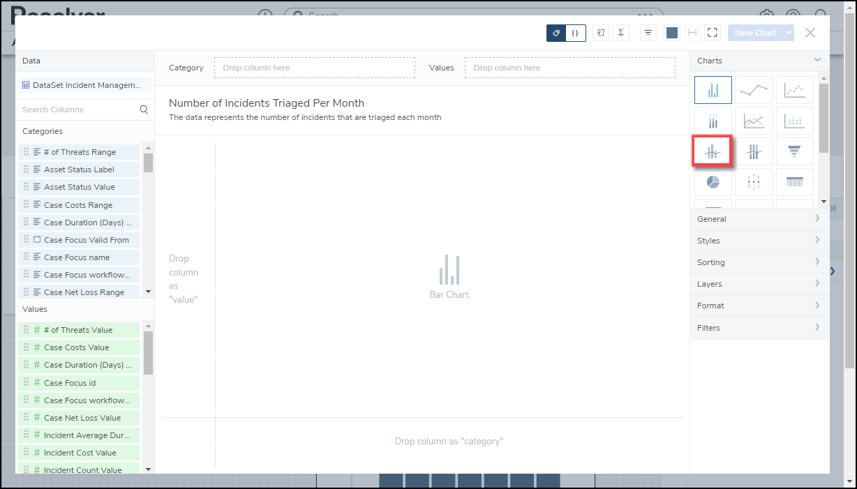This screenshot has height=489, width=857.
Task: Select the multi-line area chart icon
Action: [754, 121]
